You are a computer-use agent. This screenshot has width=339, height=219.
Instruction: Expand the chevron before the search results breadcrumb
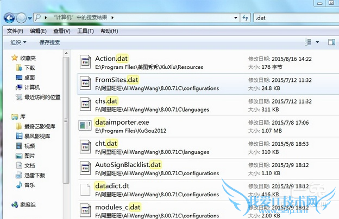click(46, 17)
